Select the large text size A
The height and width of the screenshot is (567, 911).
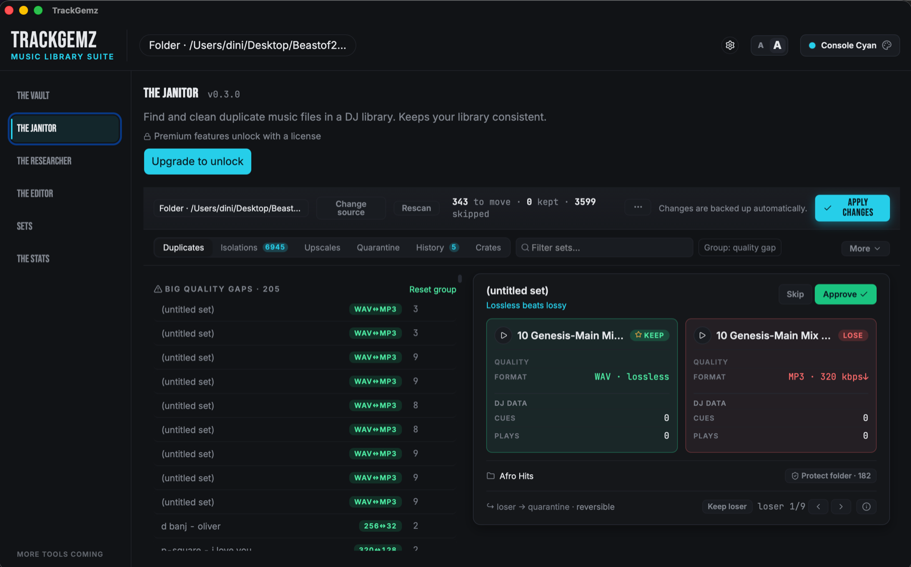(777, 46)
